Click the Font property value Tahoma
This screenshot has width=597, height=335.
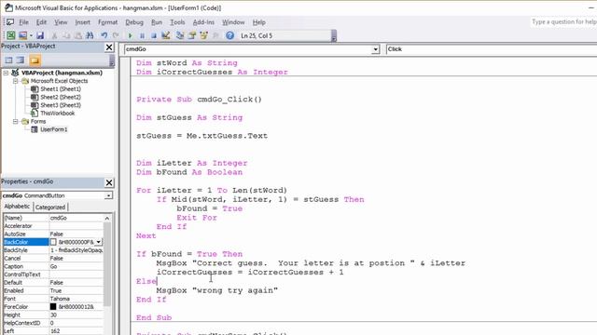click(76, 299)
